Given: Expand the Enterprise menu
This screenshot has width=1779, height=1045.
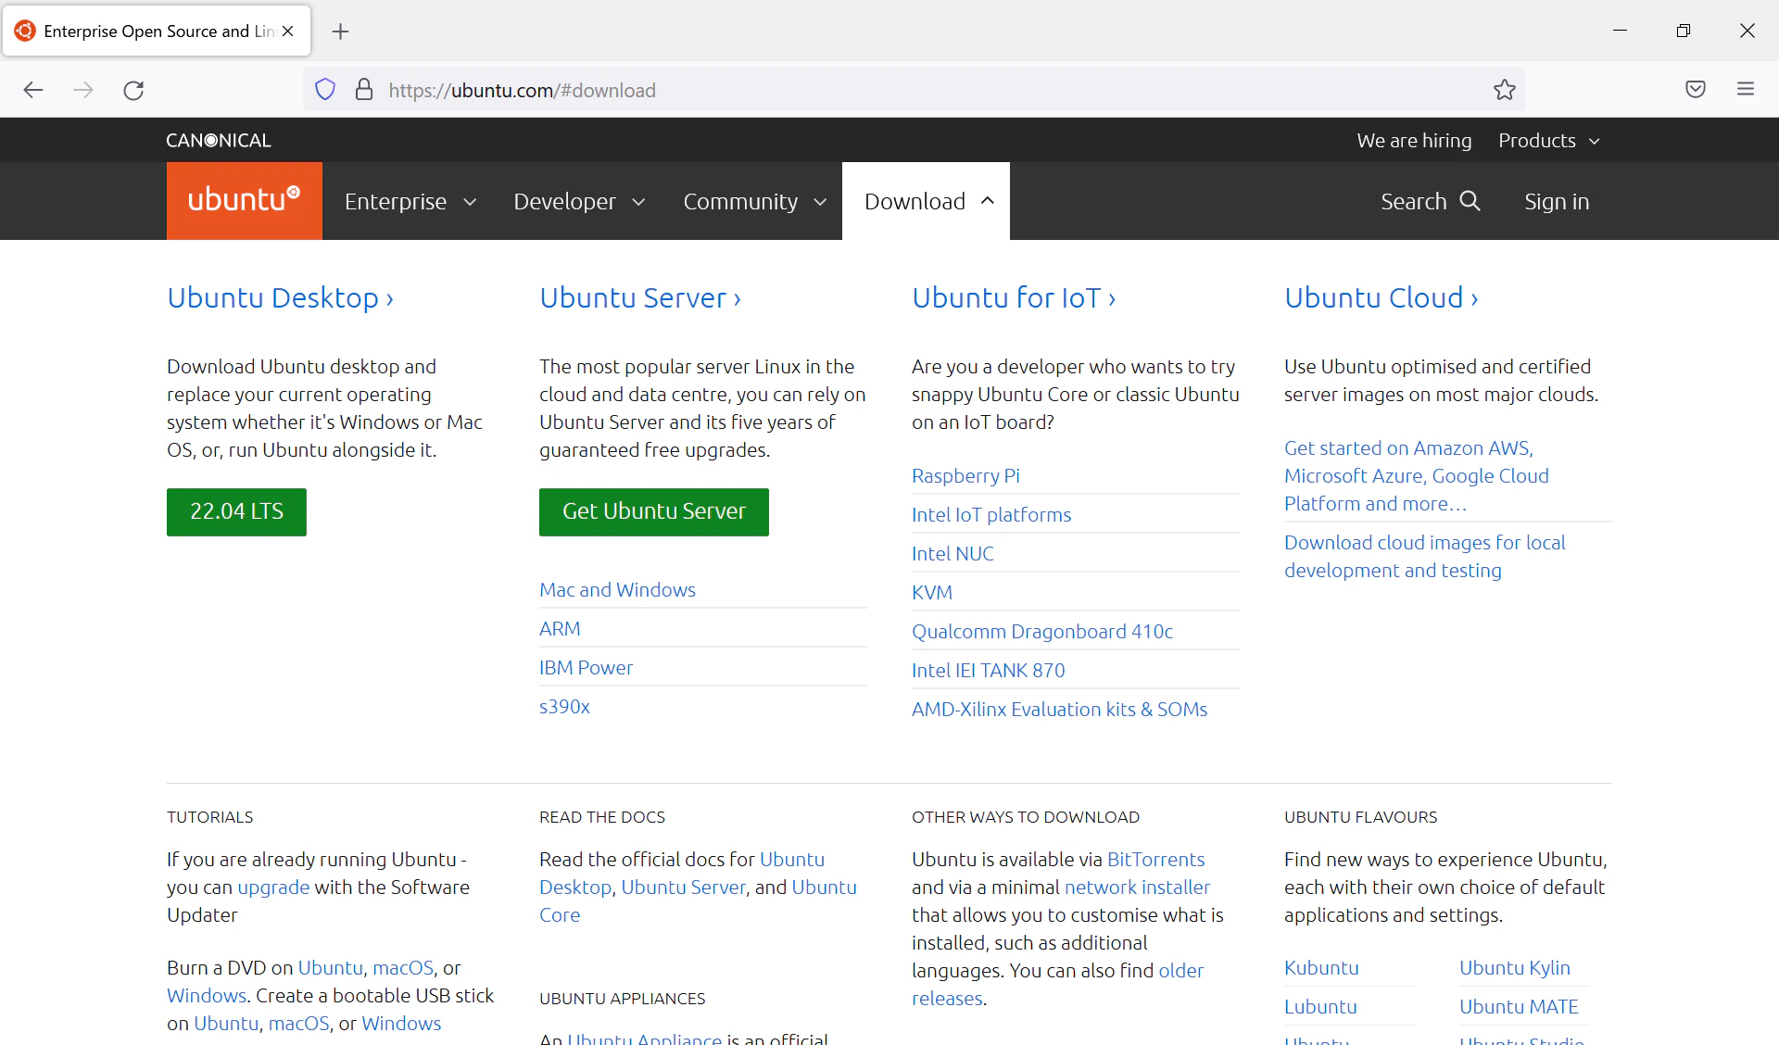Looking at the screenshot, I should pyautogui.click(x=410, y=201).
